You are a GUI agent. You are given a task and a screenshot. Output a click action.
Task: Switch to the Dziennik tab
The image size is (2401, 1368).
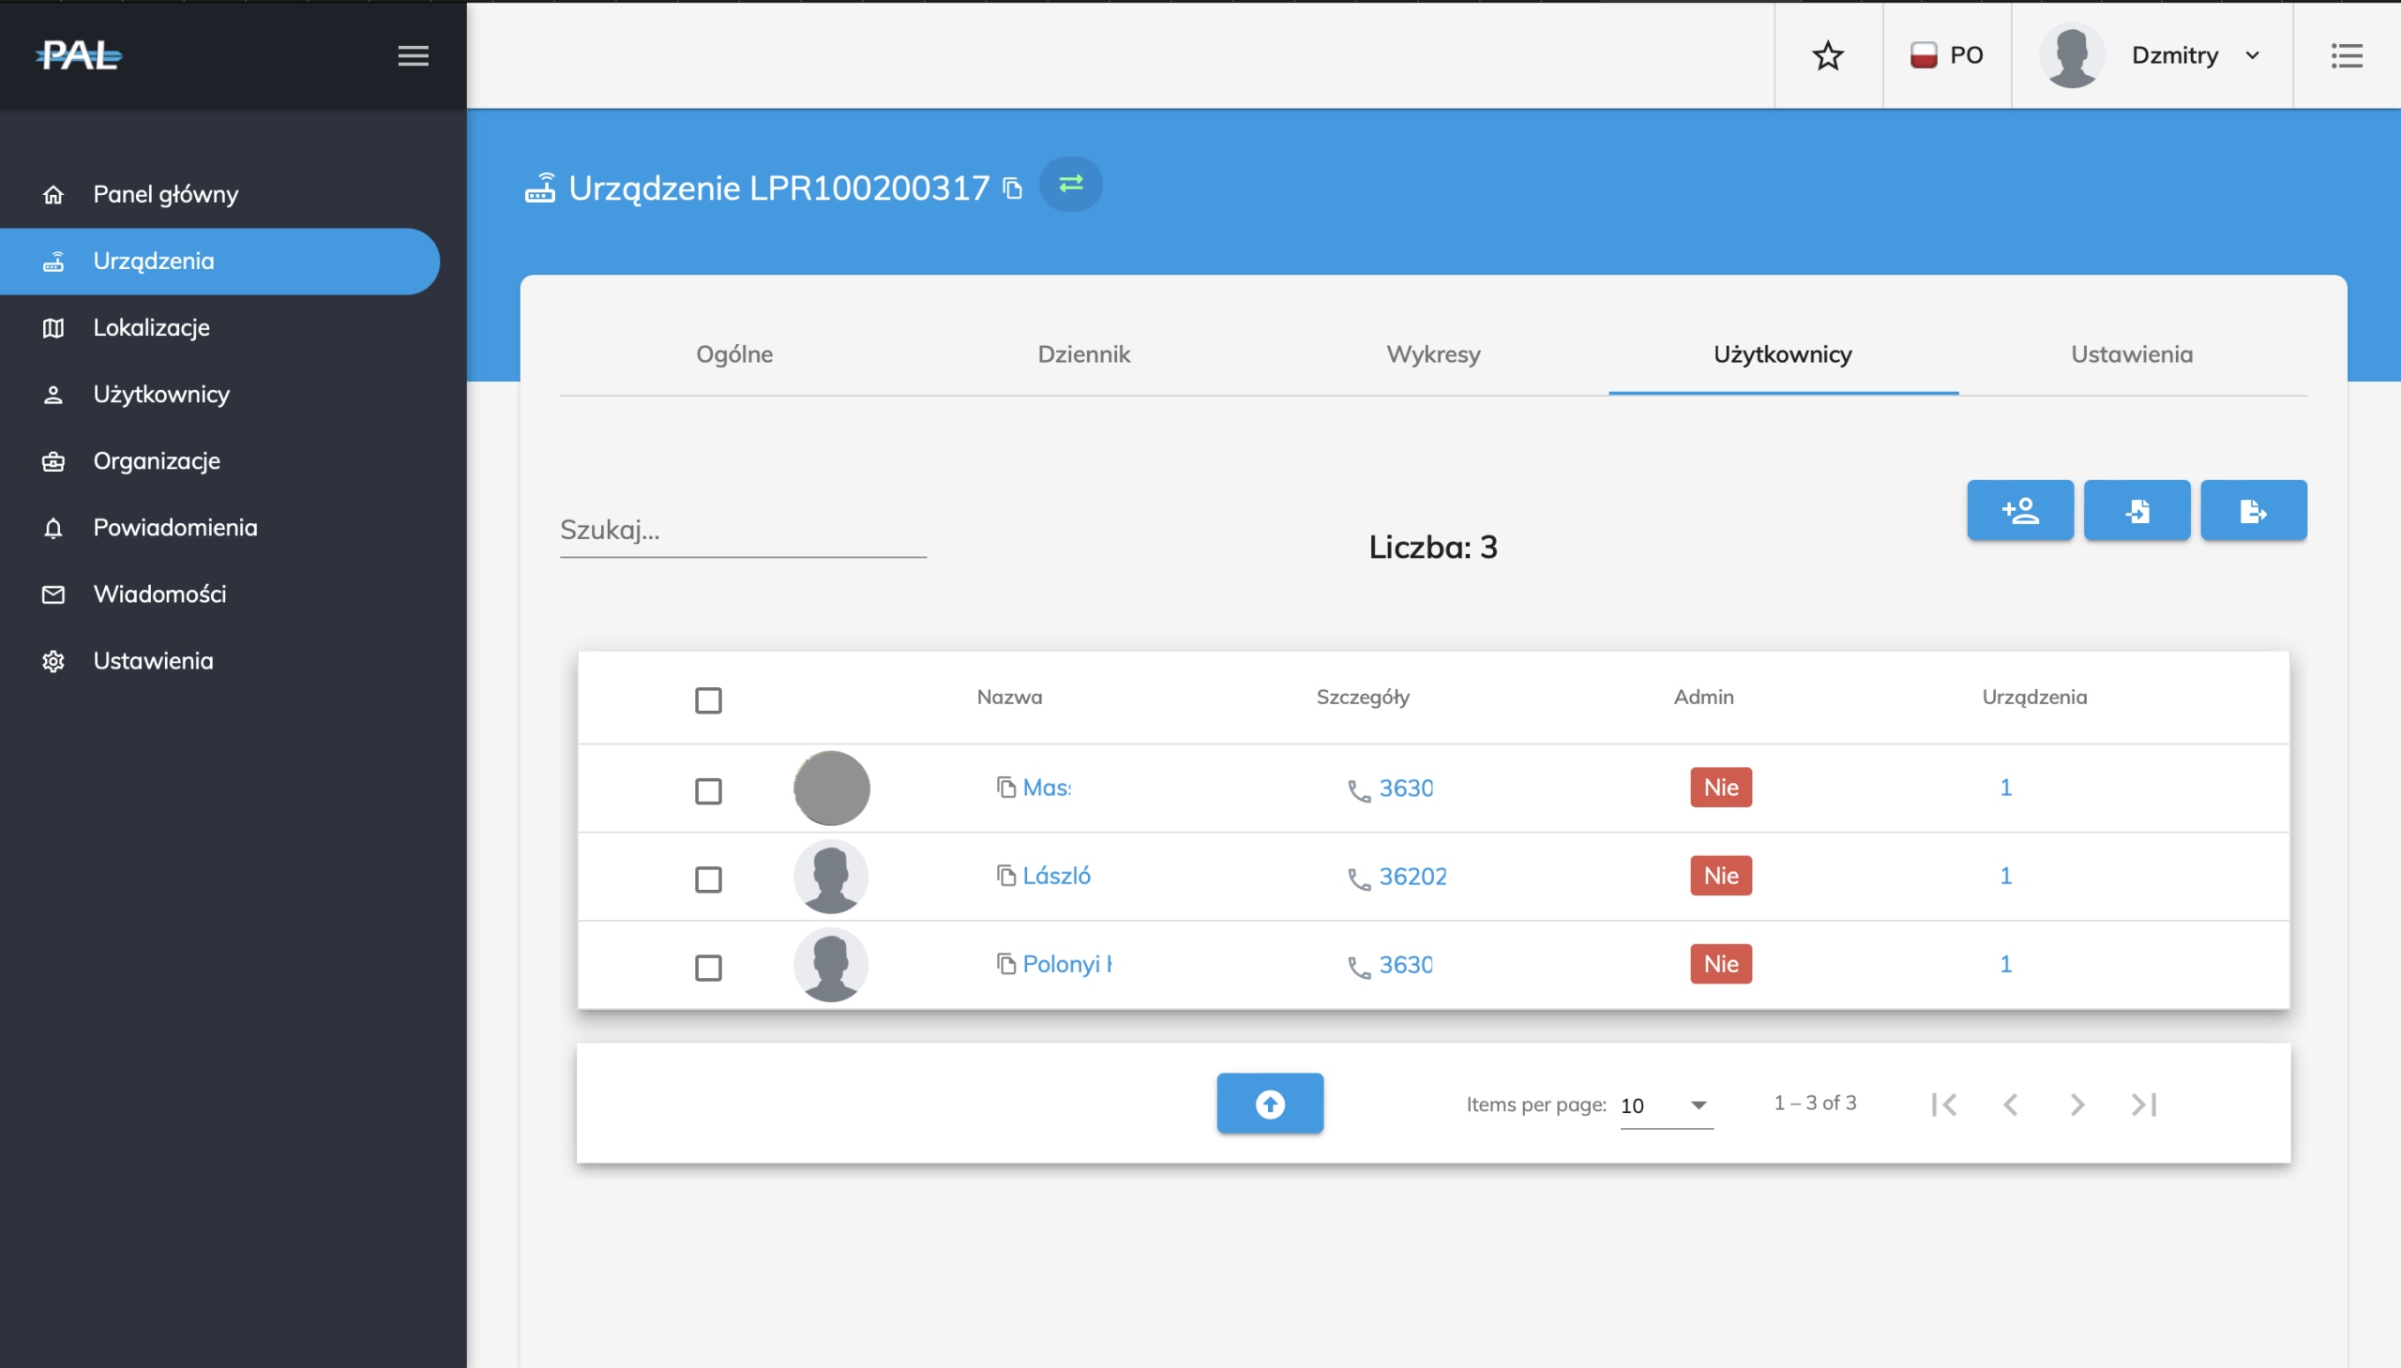[x=1083, y=354]
